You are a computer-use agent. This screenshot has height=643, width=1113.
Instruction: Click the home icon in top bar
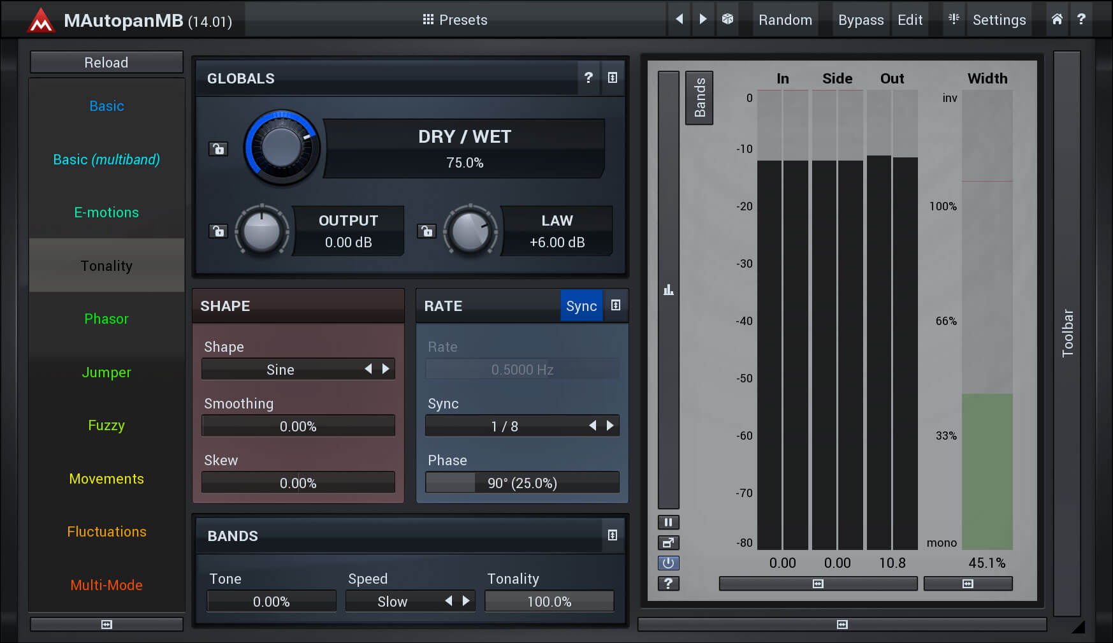point(1057,19)
